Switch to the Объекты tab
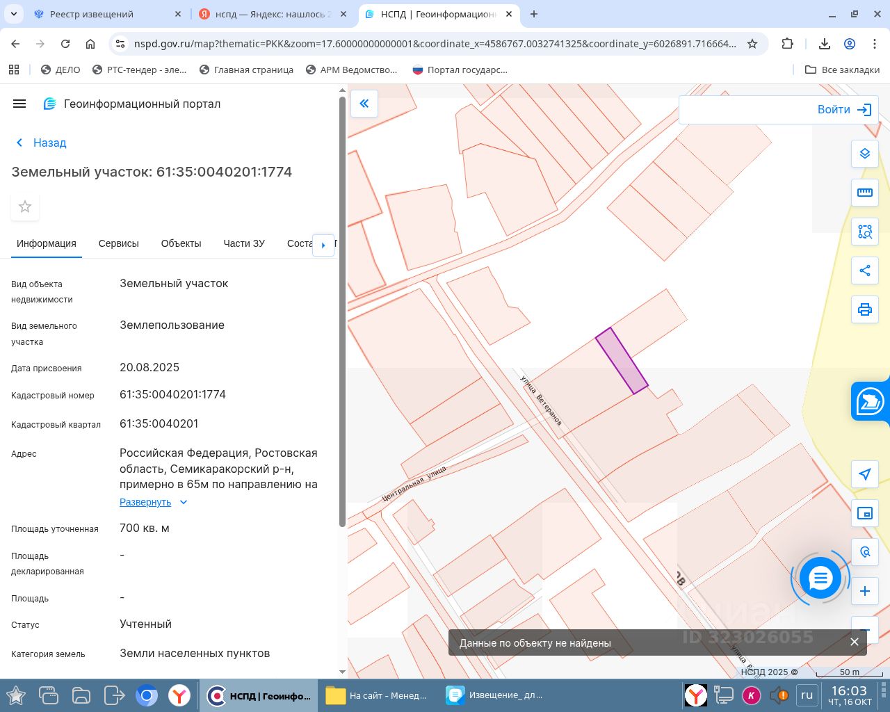Viewport: 890px width, 712px height. click(181, 243)
